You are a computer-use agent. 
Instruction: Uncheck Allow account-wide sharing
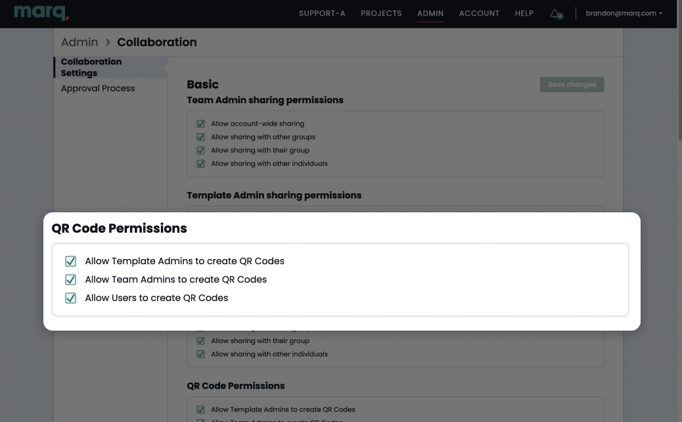(x=200, y=124)
